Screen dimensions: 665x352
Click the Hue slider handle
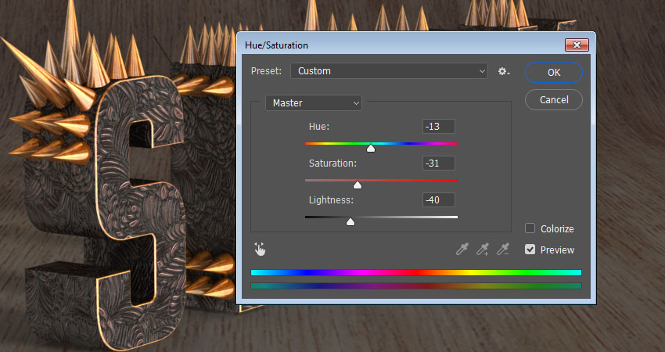click(371, 148)
